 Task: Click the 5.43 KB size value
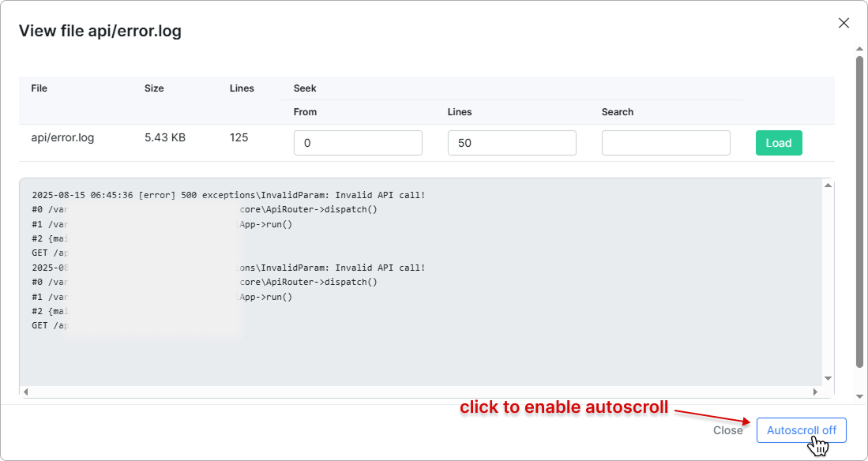click(x=165, y=137)
